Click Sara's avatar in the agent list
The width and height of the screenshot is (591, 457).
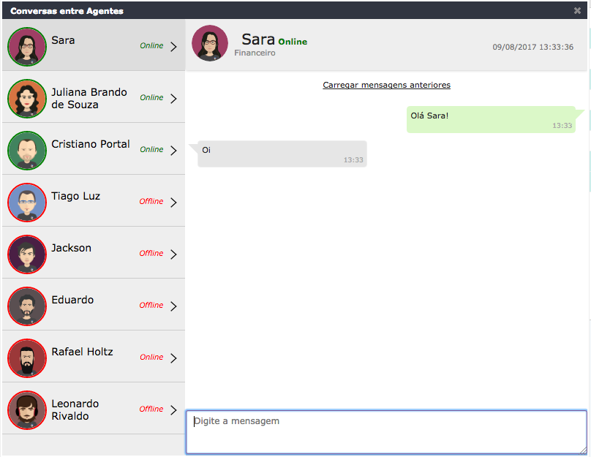click(x=27, y=46)
